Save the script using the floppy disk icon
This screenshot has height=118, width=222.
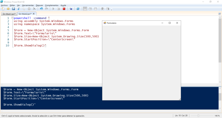click(x=14, y=9)
